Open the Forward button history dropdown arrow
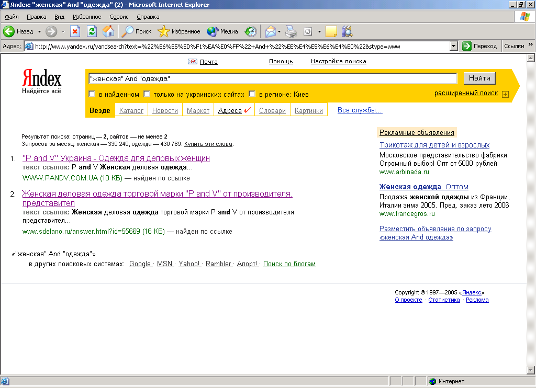 [63, 31]
